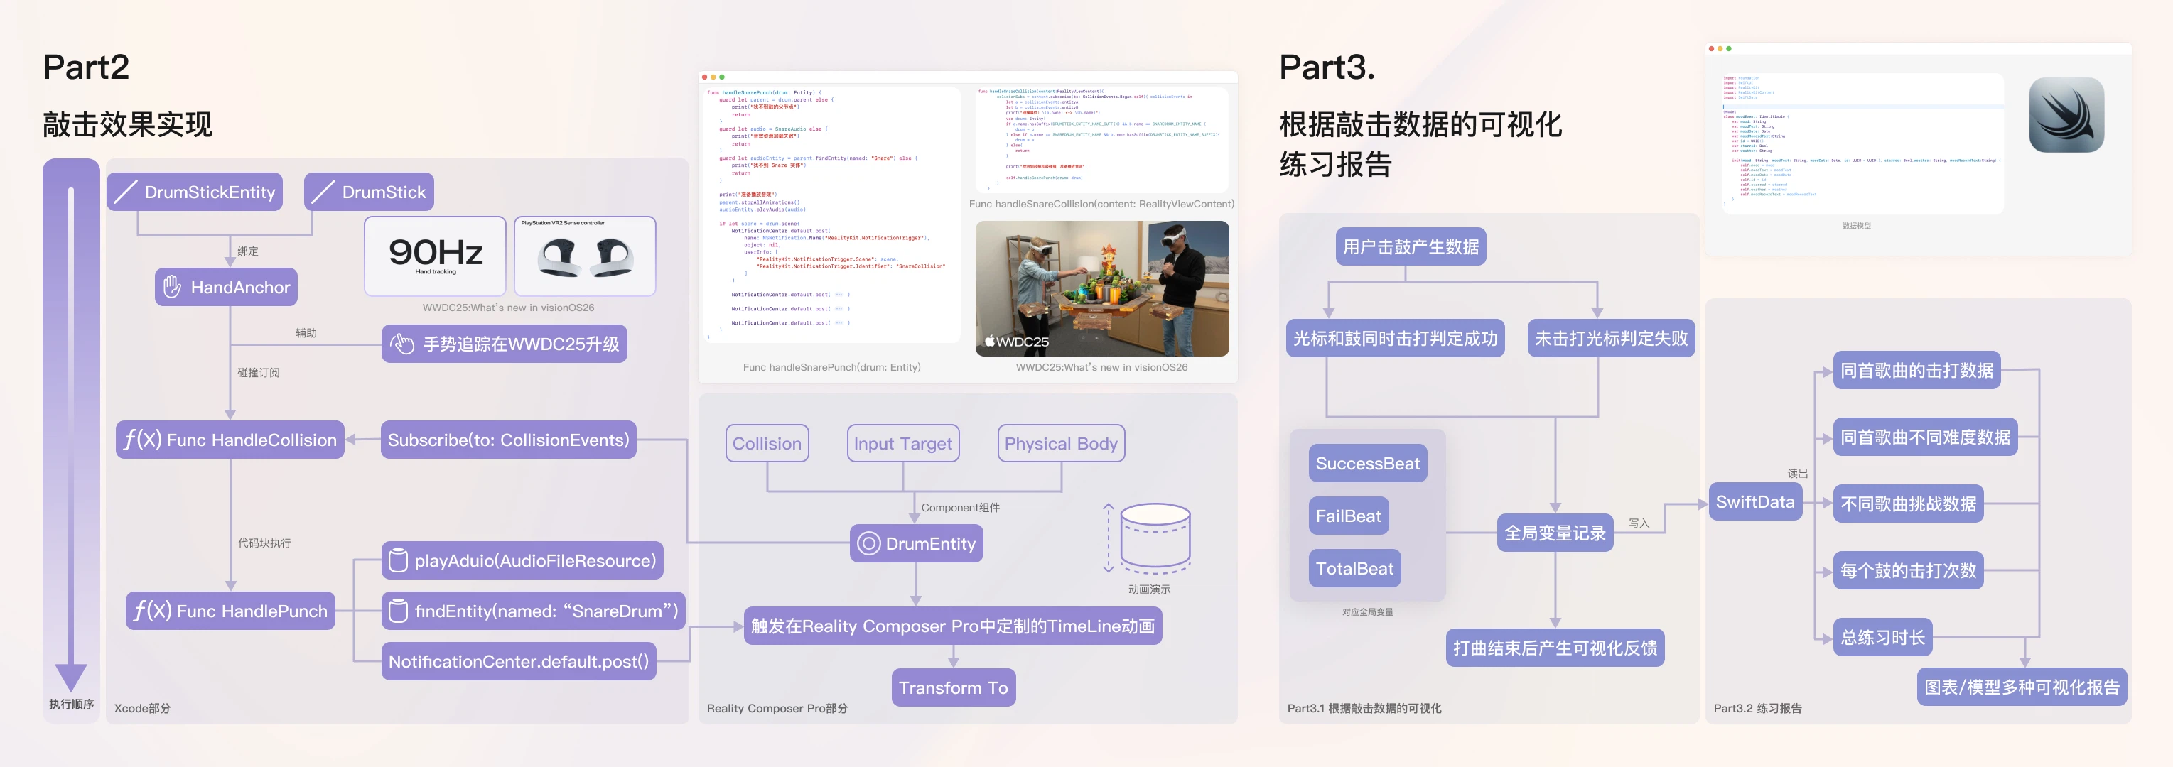Click the tap gesture icon beside 手势追踪
2173x767 pixels.
point(401,344)
